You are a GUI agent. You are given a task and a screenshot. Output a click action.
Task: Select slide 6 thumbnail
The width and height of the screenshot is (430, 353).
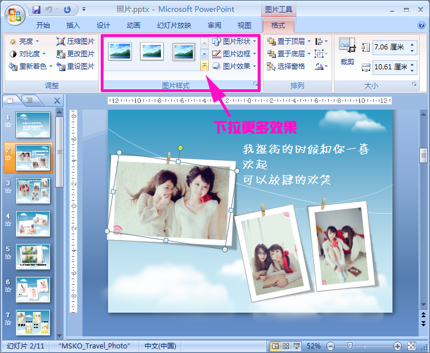click(x=33, y=289)
